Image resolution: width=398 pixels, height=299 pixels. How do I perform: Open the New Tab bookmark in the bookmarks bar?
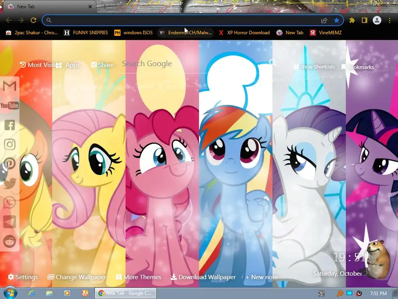click(x=290, y=33)
